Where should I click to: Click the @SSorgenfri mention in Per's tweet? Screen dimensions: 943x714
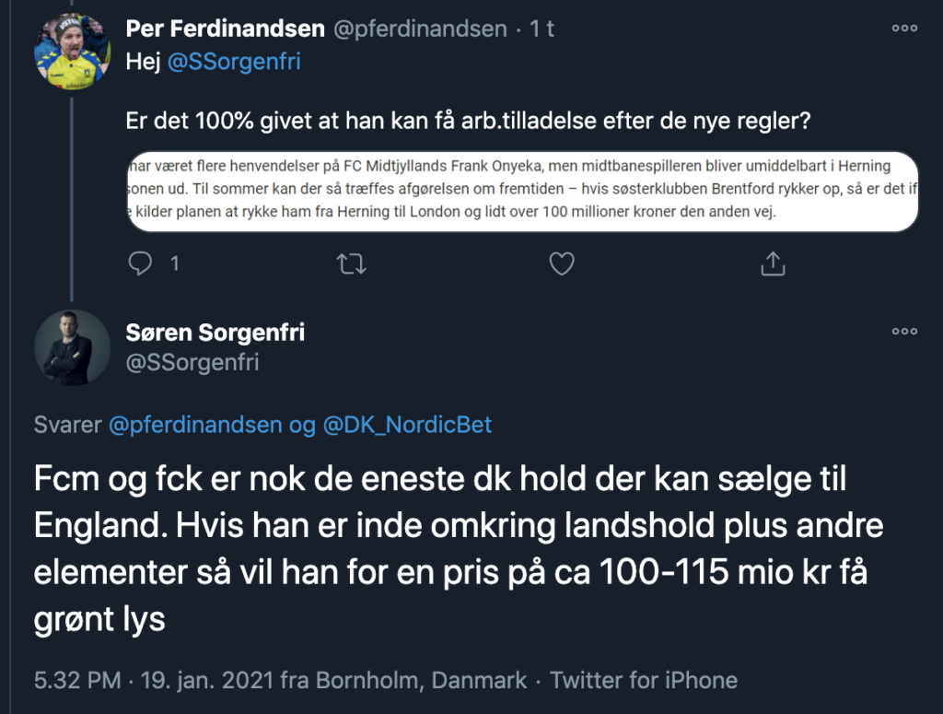(234, 62)
